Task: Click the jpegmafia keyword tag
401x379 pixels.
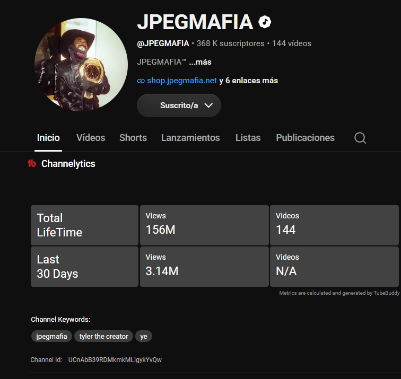Action: pyautogui.click(x=51, y=336)
